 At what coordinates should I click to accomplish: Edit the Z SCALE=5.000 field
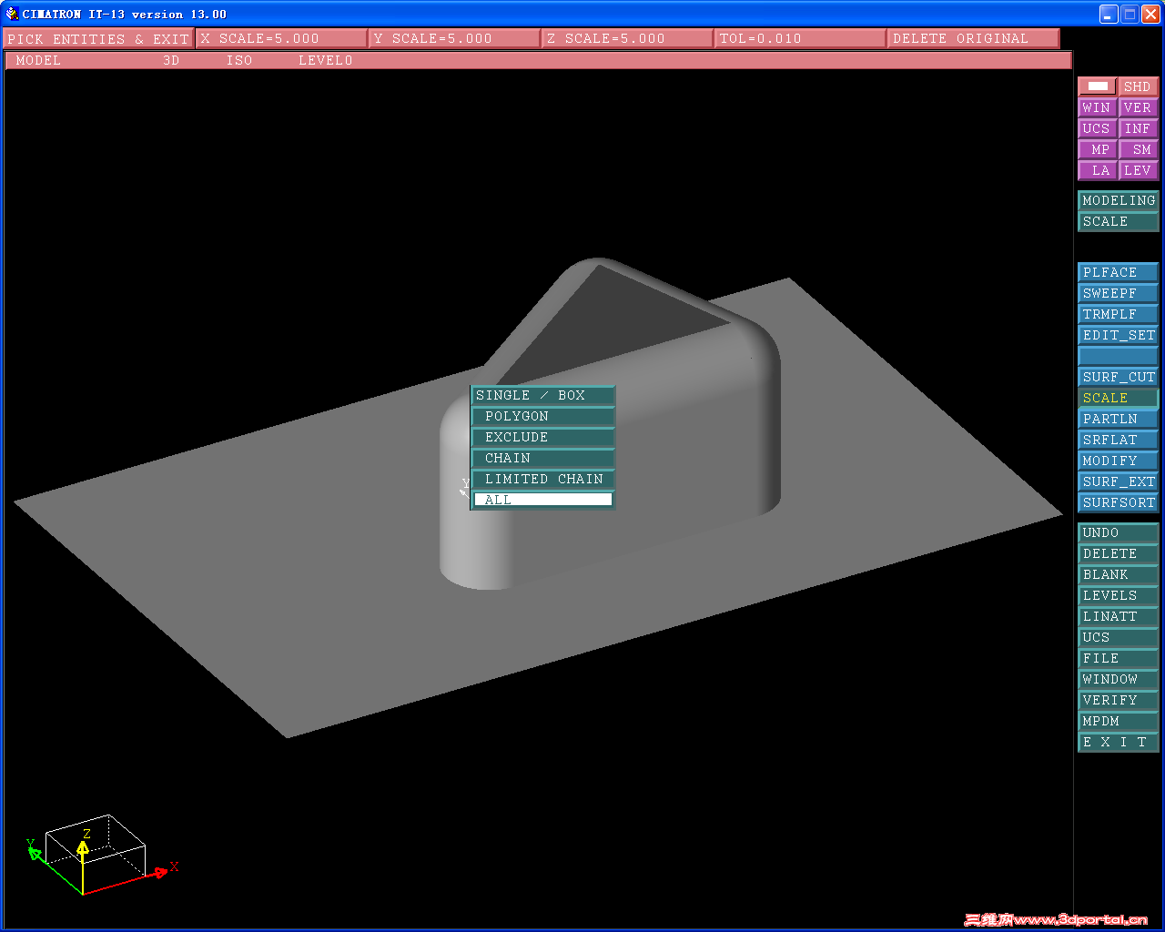point(627,38)
